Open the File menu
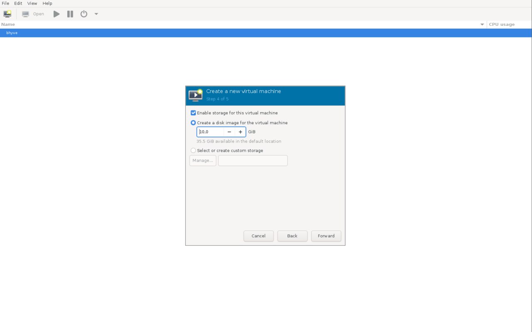Viewport: 532px width, 332px height. click(5, 3)
